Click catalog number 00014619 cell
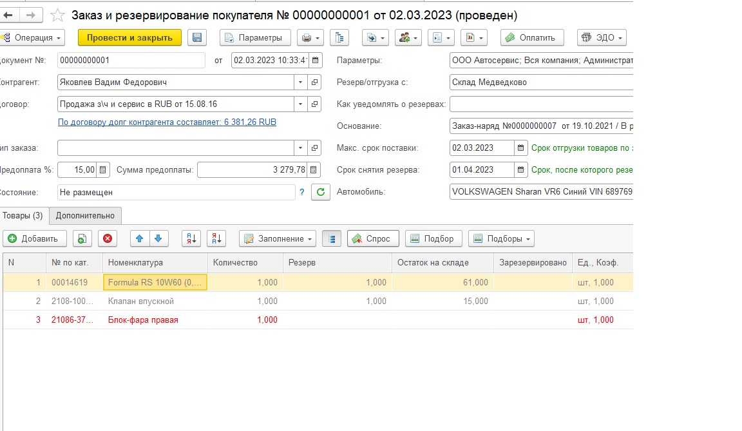 point(74,282)
